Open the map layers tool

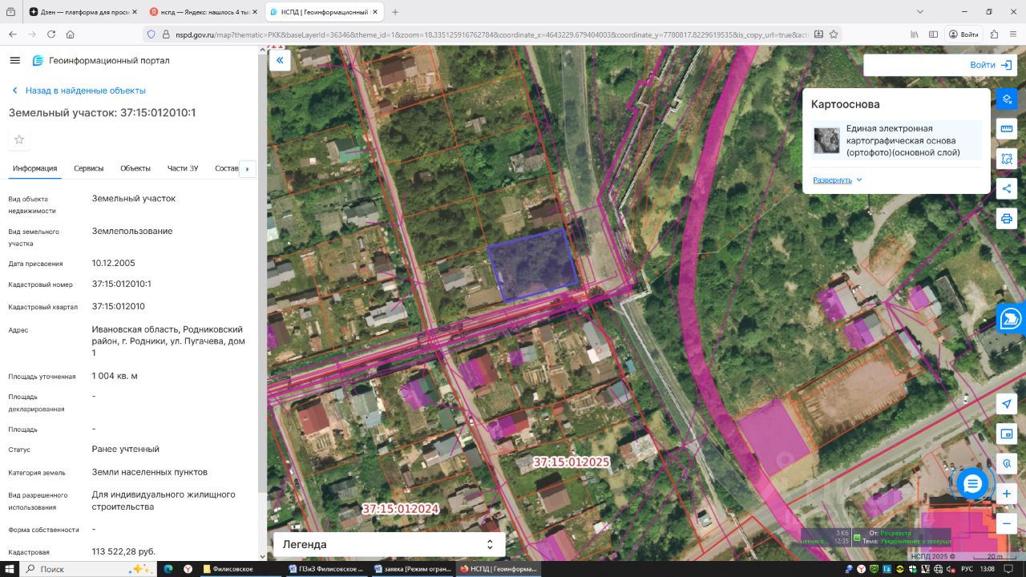click(x=1007, y=99)
